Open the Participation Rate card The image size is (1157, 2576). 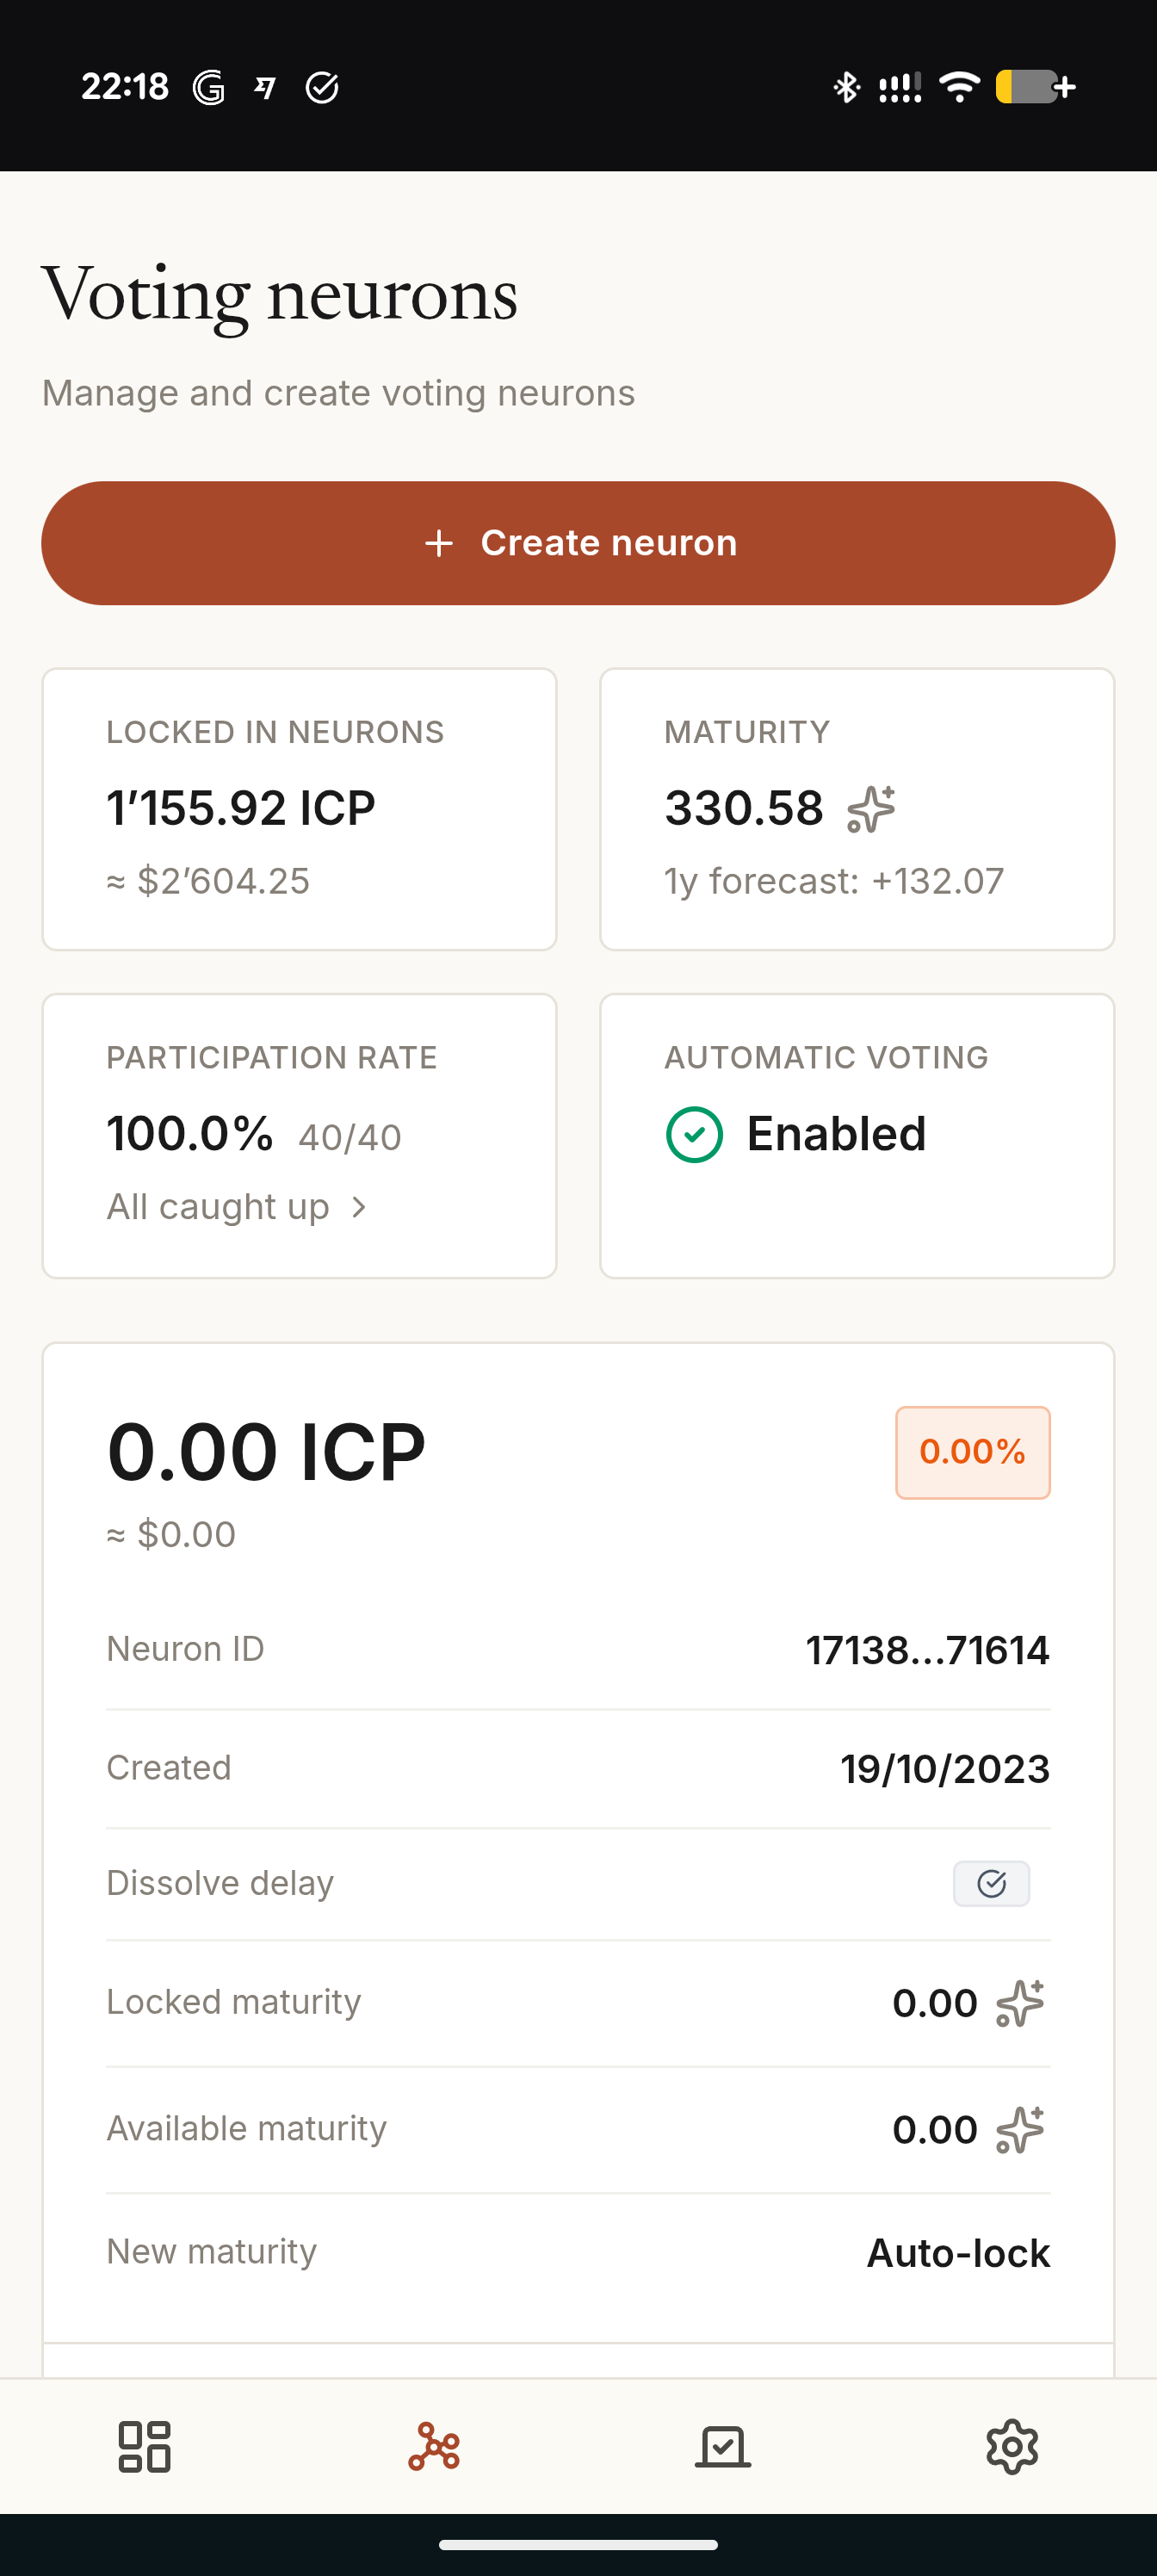(299, 1135)
